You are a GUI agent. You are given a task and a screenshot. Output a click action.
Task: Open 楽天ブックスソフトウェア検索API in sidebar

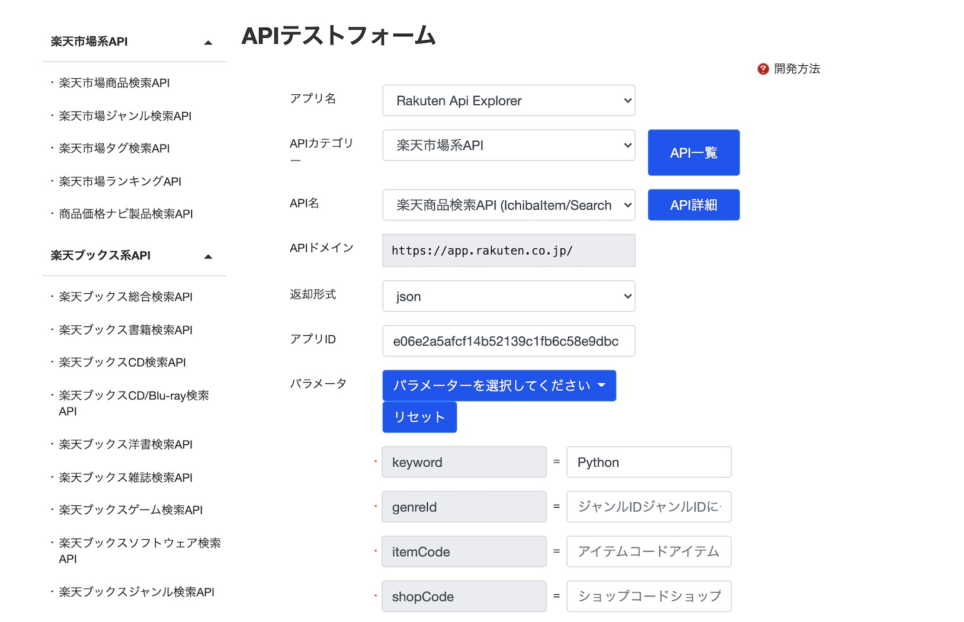140,551
